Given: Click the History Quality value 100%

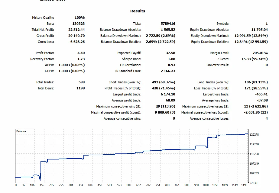Looking at the screenshot, I should (79, 18).
